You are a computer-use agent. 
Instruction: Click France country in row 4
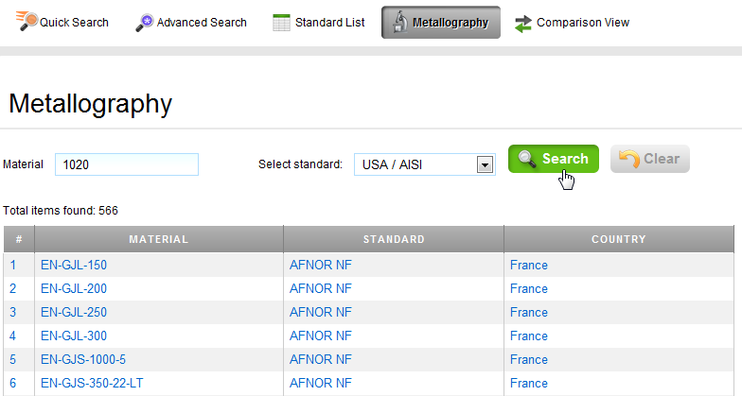click(528, 336)
